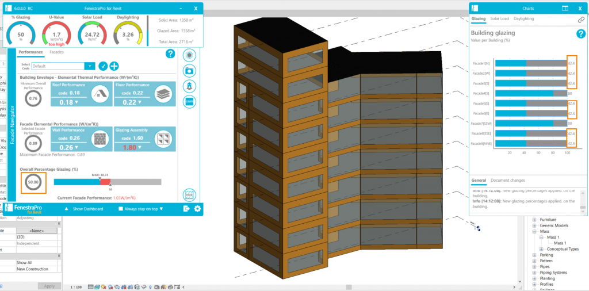Viewport: 589px width, 291px height.
Task: Select the Daylighting tab in Charts
Action: [523, 19]
